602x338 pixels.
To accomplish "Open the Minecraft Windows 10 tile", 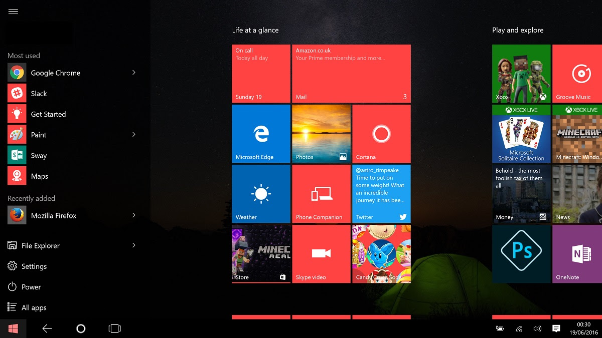I will [577, 134].
